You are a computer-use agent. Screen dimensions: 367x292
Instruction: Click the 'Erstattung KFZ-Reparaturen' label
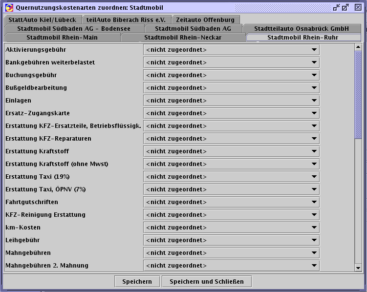pos(48,138)
